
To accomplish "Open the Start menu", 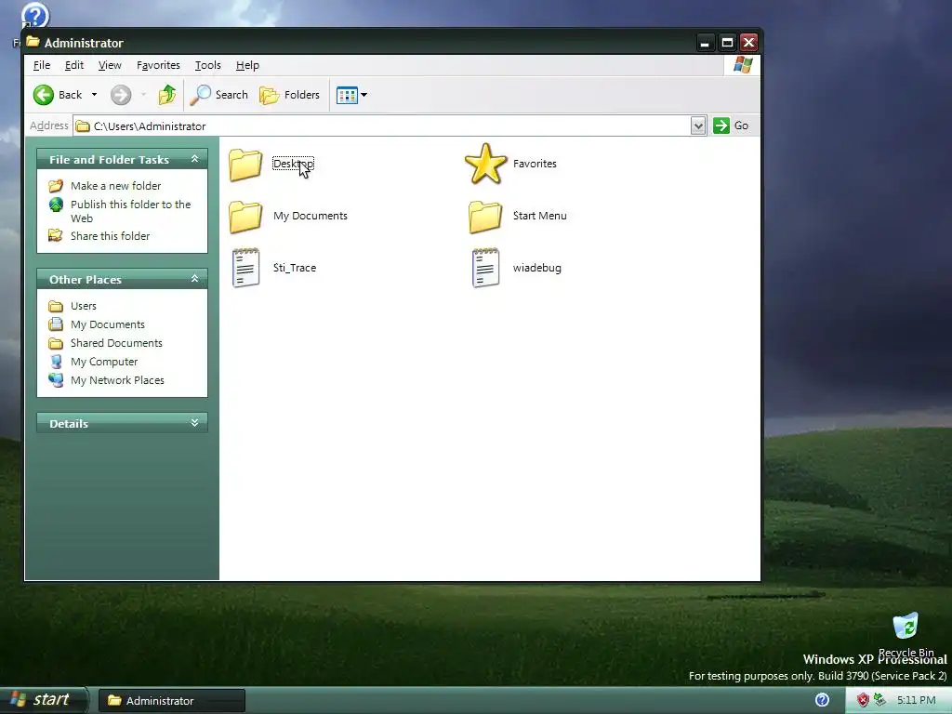I will click(44, 700).
